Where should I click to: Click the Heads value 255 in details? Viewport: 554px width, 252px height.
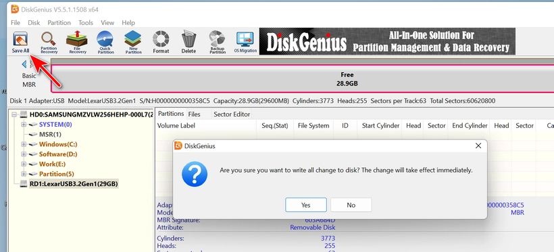(330, 246)
